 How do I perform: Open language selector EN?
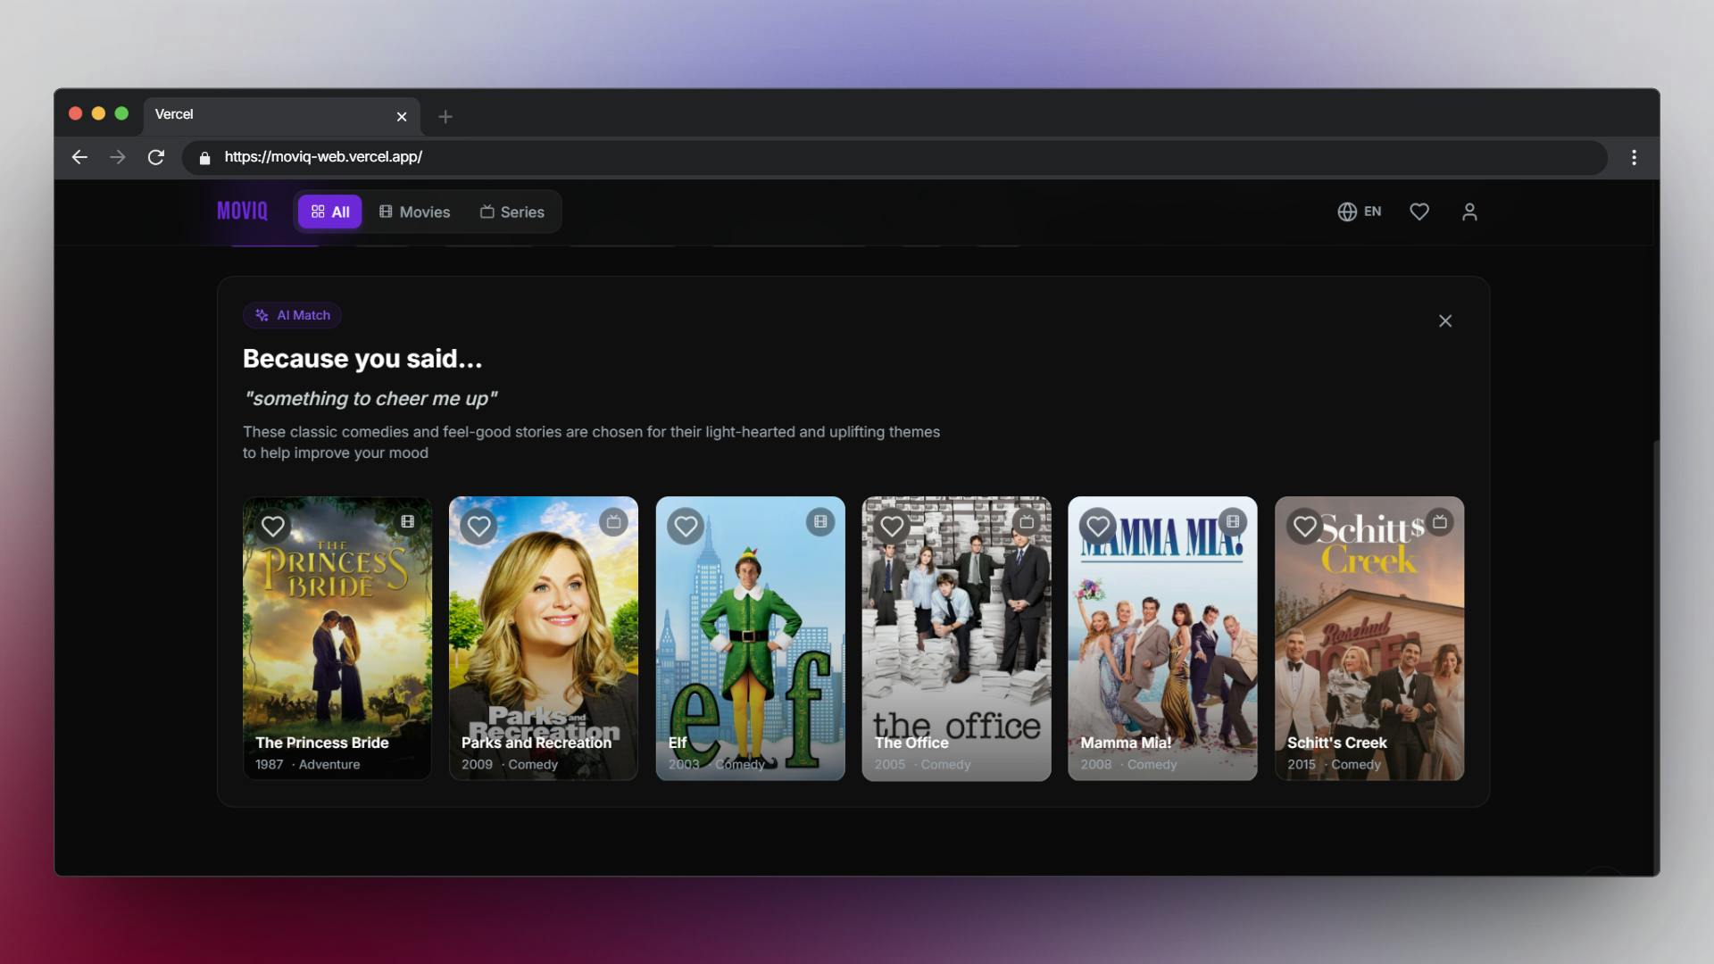click(1360, 212)
